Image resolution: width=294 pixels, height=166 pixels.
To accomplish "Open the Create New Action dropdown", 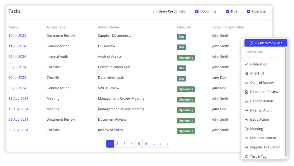I will coord(266,43).
